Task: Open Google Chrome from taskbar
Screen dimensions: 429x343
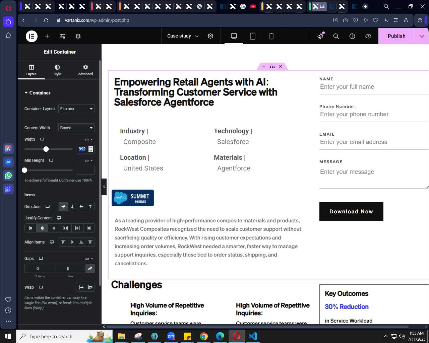Action: 204,336
